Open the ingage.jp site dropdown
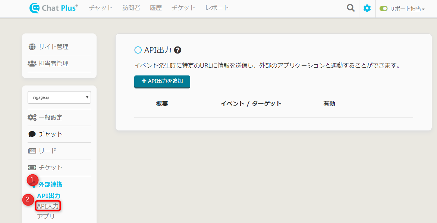Screen dimensions: 437x223 [x=59, y=97]
